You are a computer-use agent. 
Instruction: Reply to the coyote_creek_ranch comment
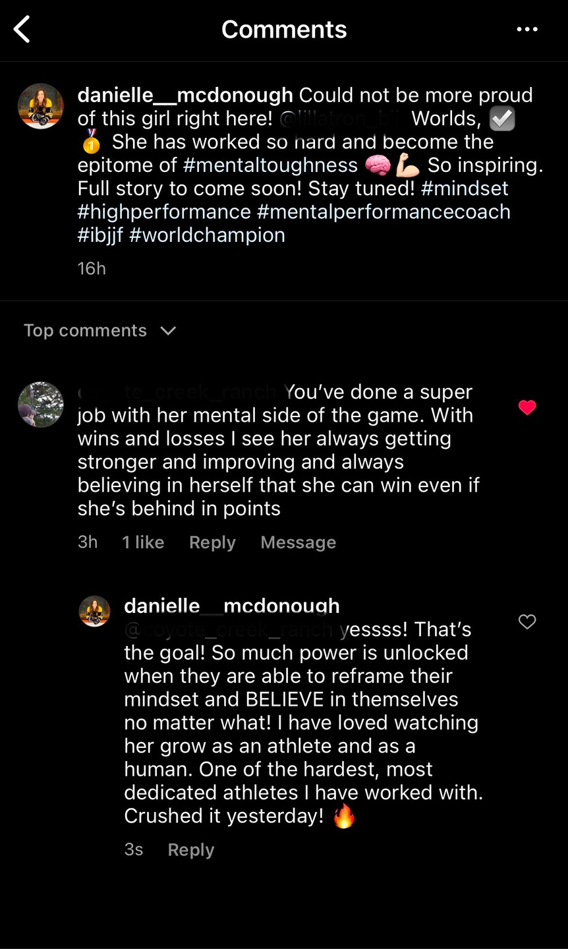tap(212, 542)
